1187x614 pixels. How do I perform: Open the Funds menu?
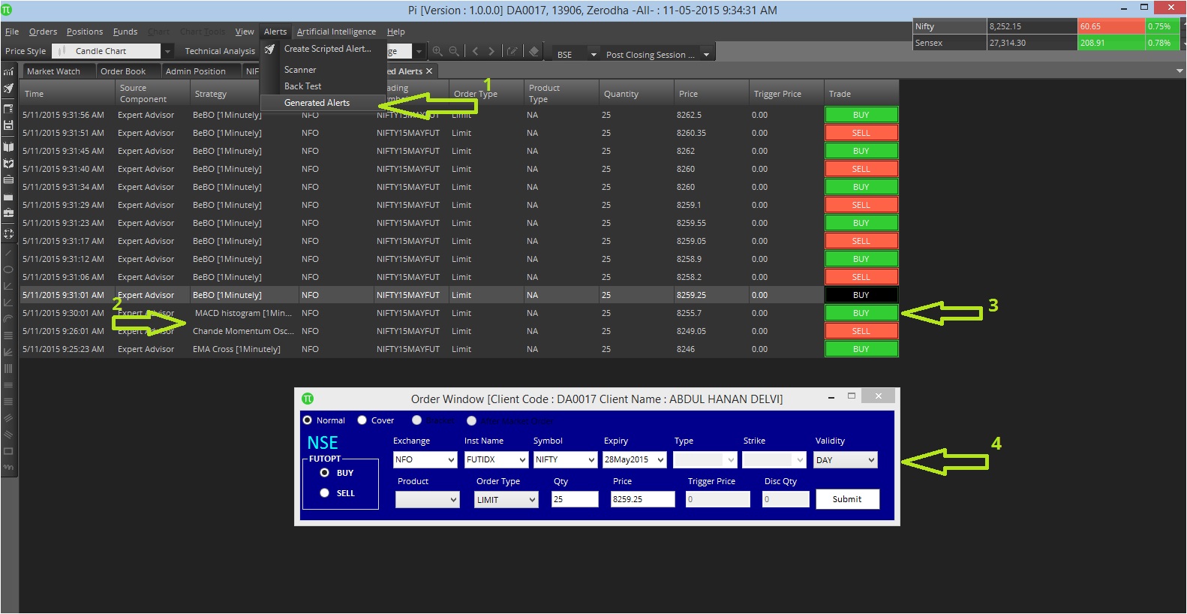(125, 32)
